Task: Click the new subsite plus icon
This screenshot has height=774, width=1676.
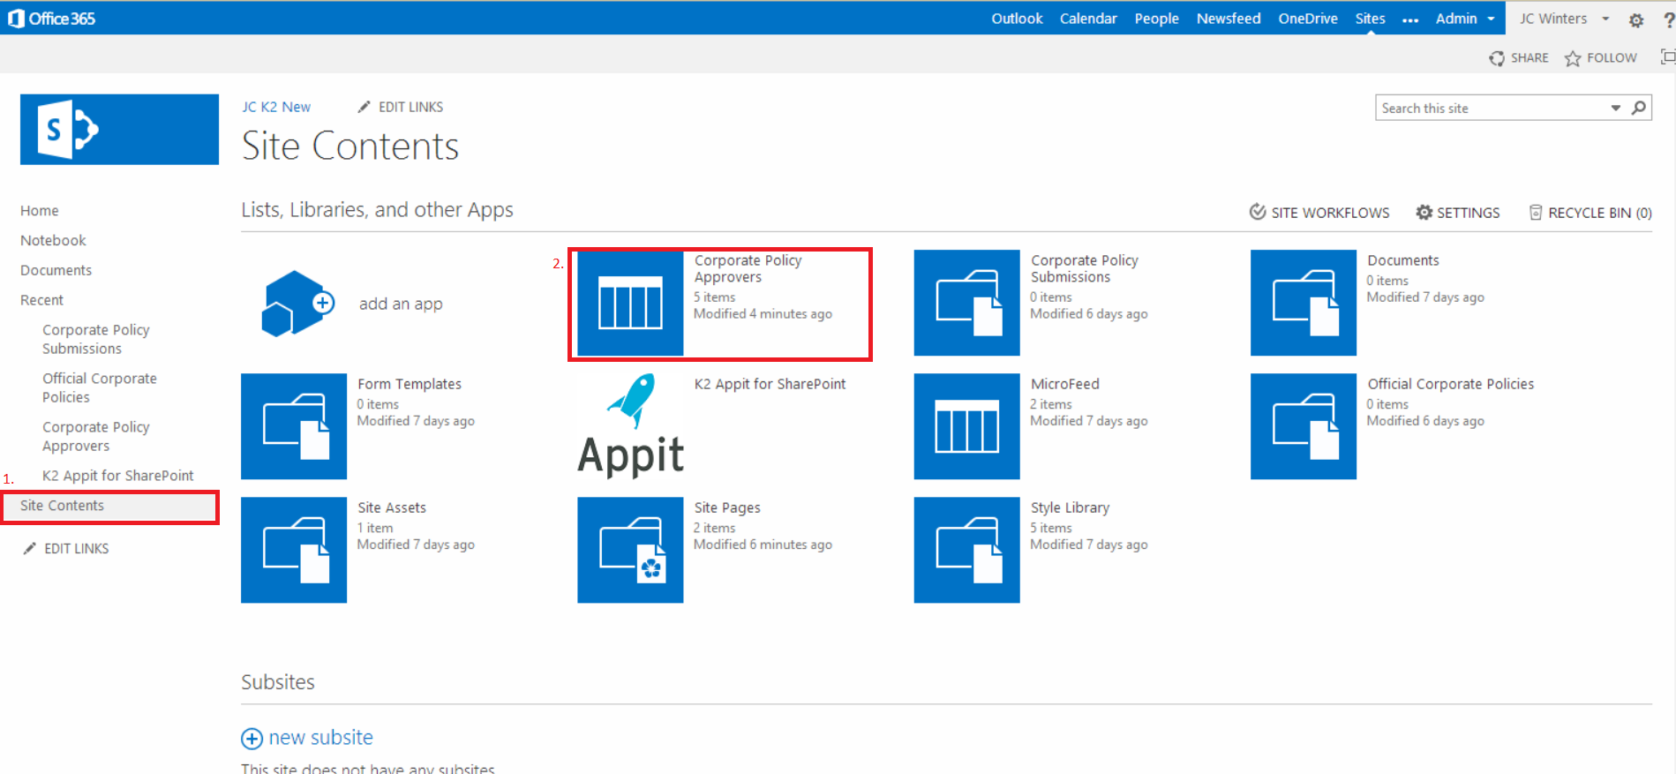Action: [252, 739]
